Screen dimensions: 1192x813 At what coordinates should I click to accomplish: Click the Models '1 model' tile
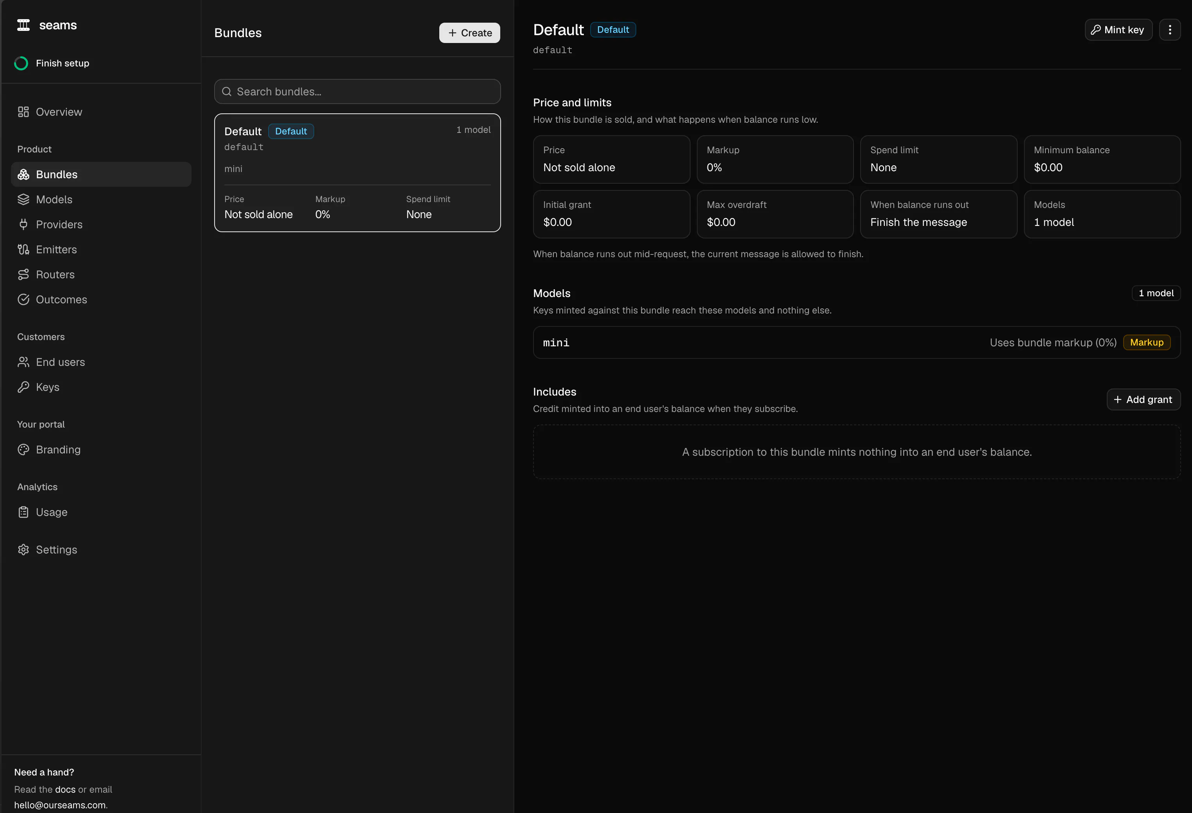[1102, 215]
